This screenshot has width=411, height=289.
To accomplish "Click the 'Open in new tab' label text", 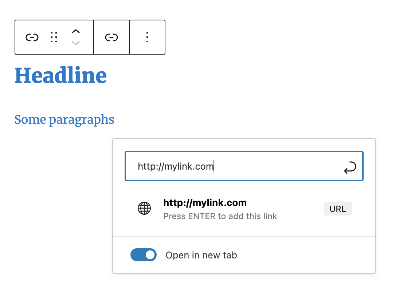I will [x=201, y=255].
